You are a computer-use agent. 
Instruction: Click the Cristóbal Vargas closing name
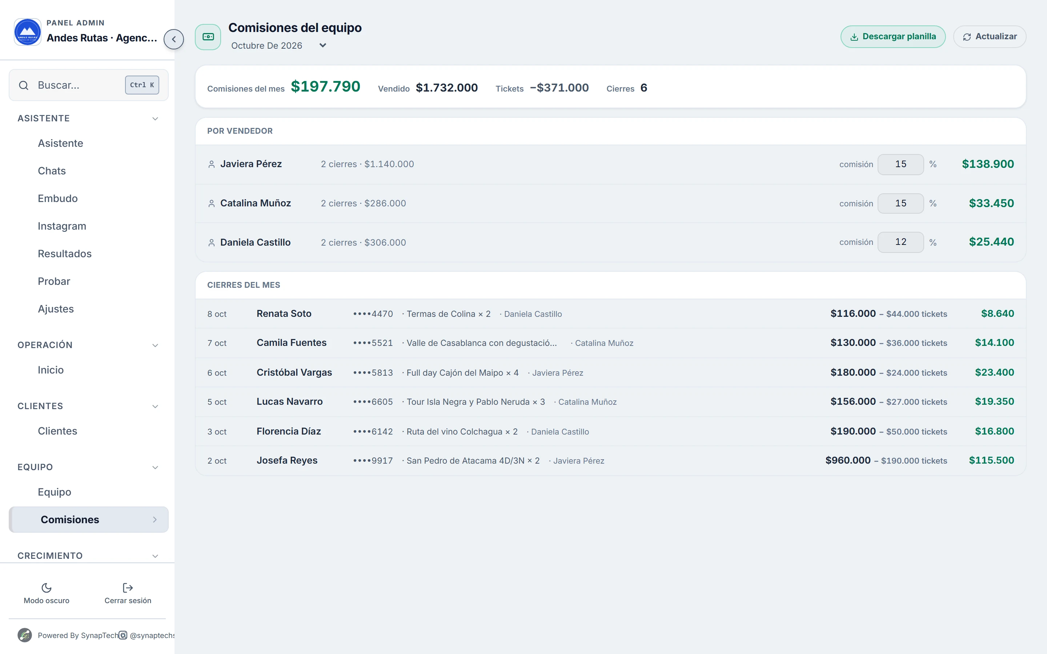(x=294, y=372)
